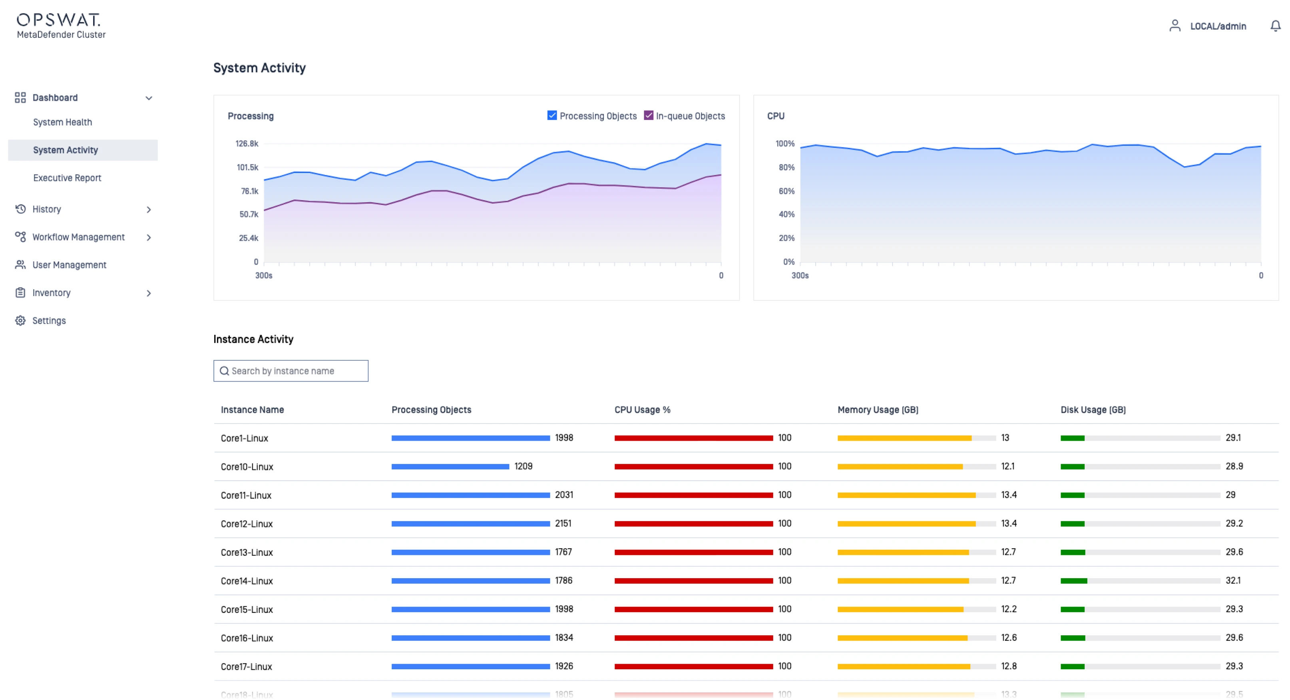1290x700 pixels.
Task: Uncheck the Processing Objects checkbox
Action: pyautogui.click(x=552, y=115)
